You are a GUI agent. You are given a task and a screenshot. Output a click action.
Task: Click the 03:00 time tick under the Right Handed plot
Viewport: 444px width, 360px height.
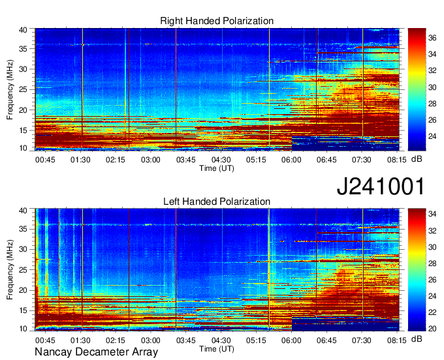(x=151, y=160)
